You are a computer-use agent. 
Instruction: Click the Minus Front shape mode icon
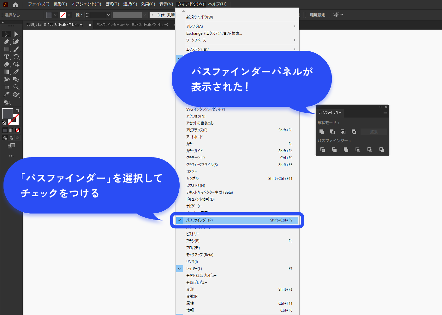pos(332,132)
